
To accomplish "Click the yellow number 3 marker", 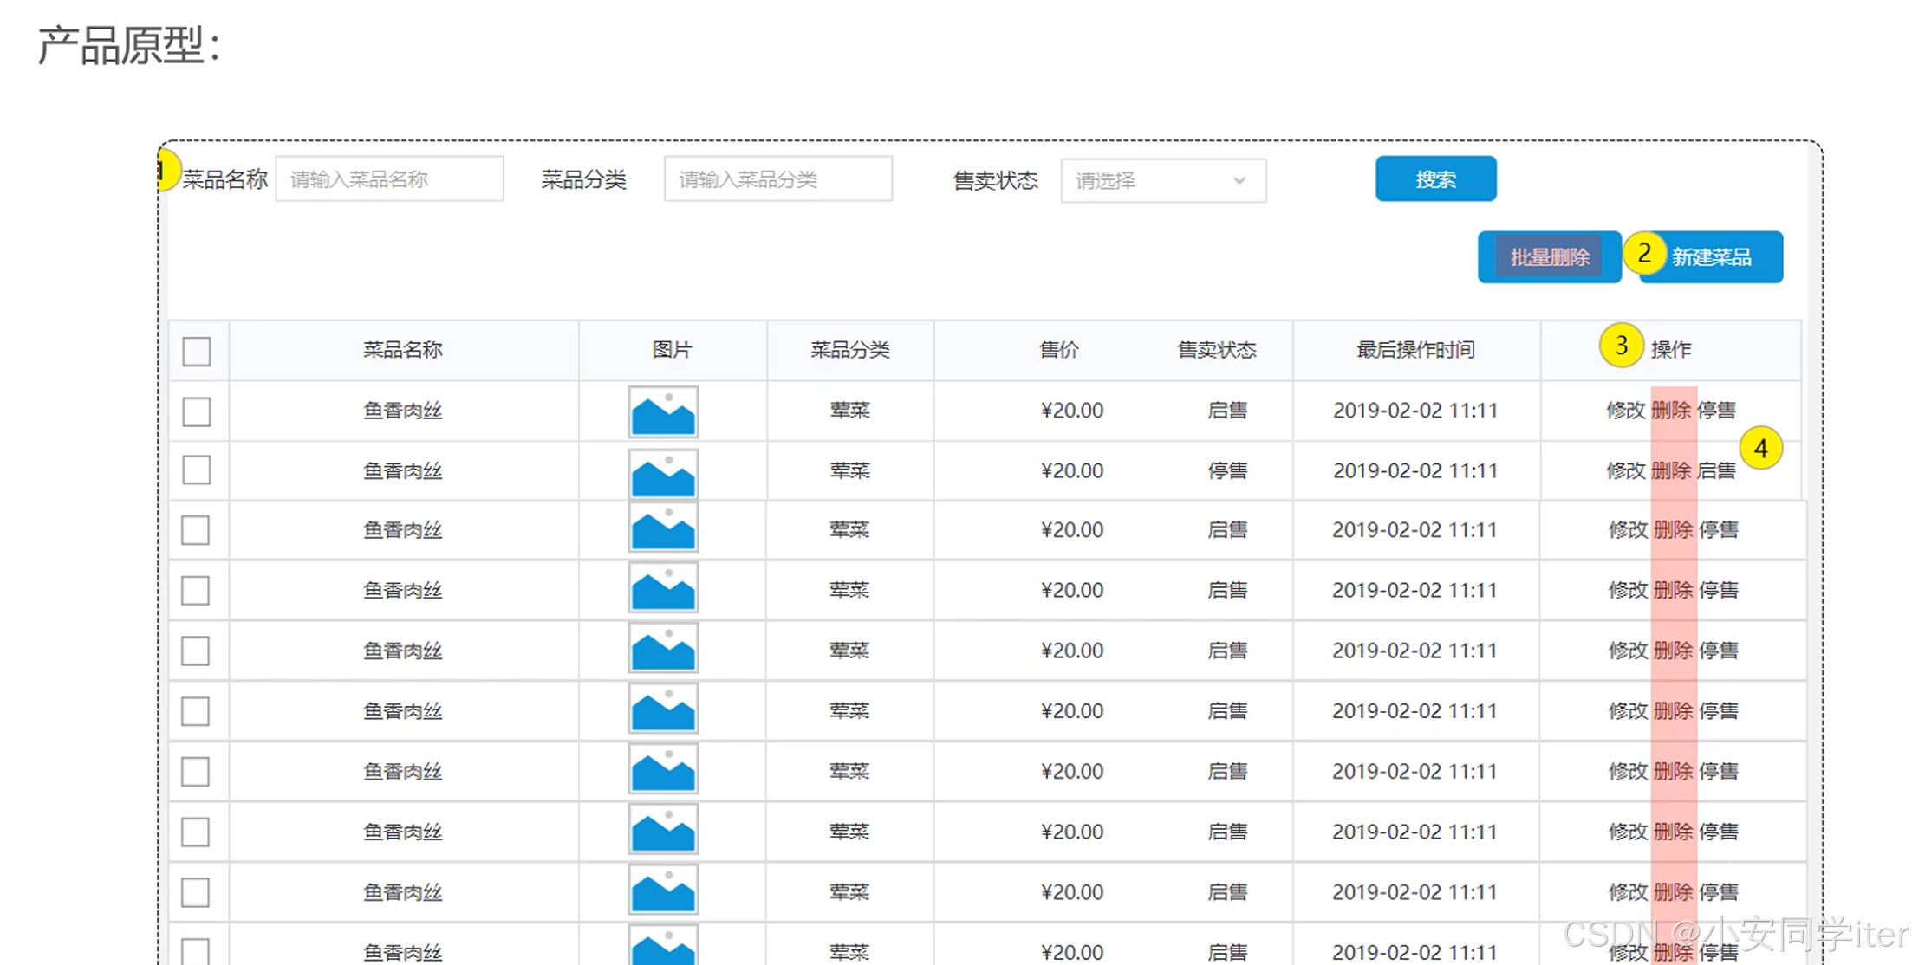I will (x=1621, y=346).
